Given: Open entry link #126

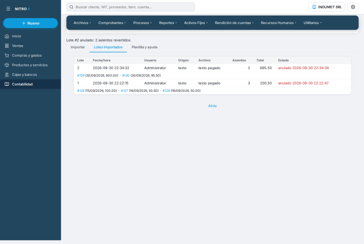Looking at the screenshot, I should 81,91.
